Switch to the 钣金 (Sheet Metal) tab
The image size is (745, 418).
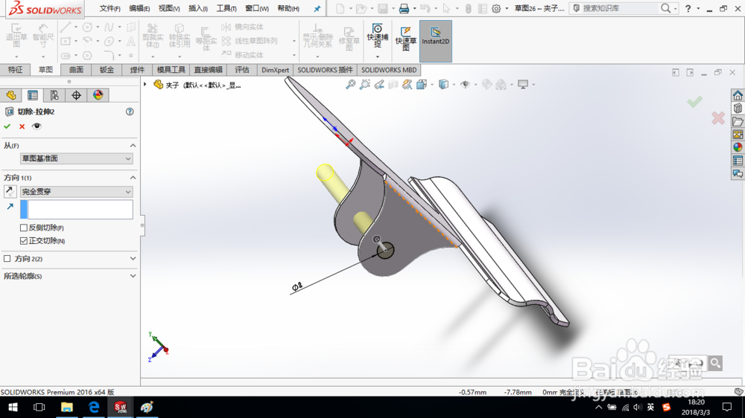107,70
